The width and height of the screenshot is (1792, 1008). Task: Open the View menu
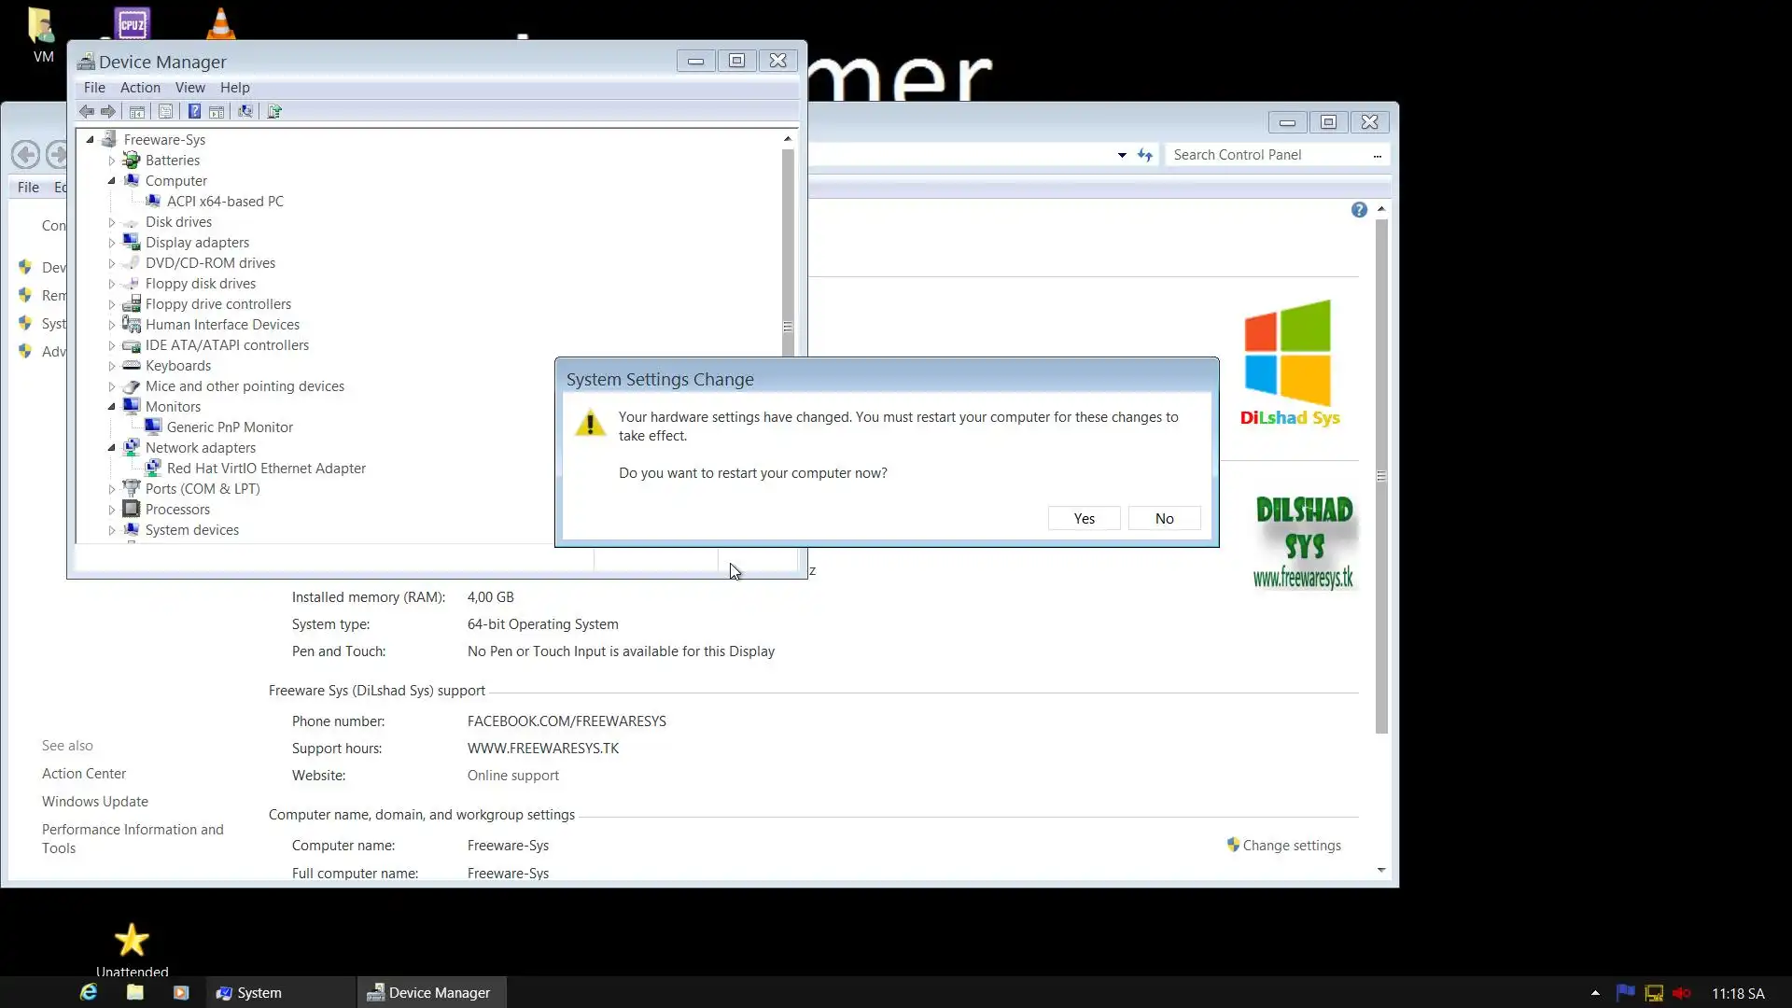coord(189,88)
